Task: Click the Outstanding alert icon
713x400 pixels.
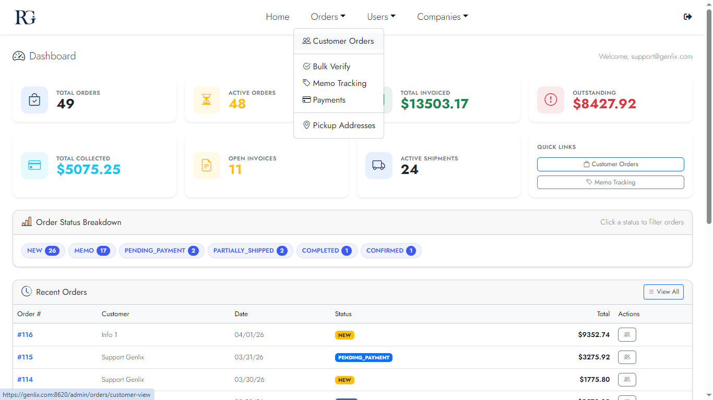Action: (551, 100)
